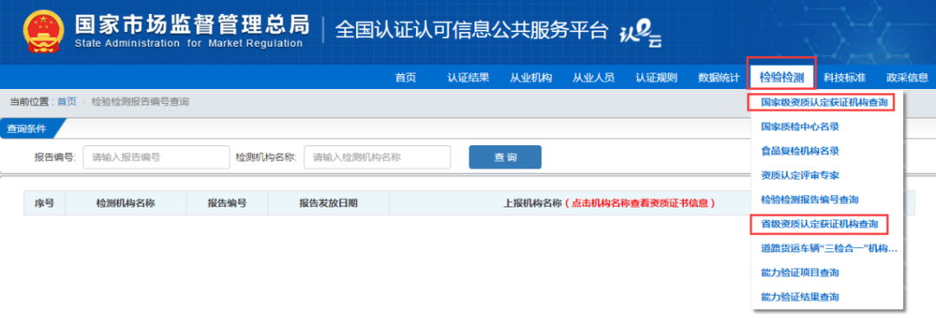Select the 从业机构 menu item
The image size is (936, 318).
pos(530,77)
